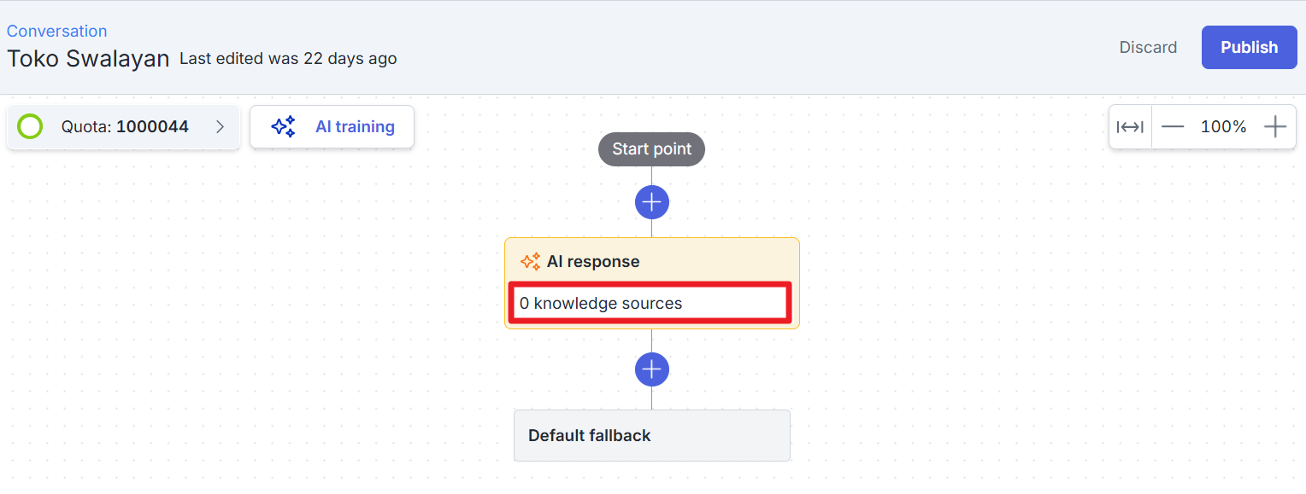Go to the Conversation breadcrumb
1306x494 pixels.
coord(56,31)
